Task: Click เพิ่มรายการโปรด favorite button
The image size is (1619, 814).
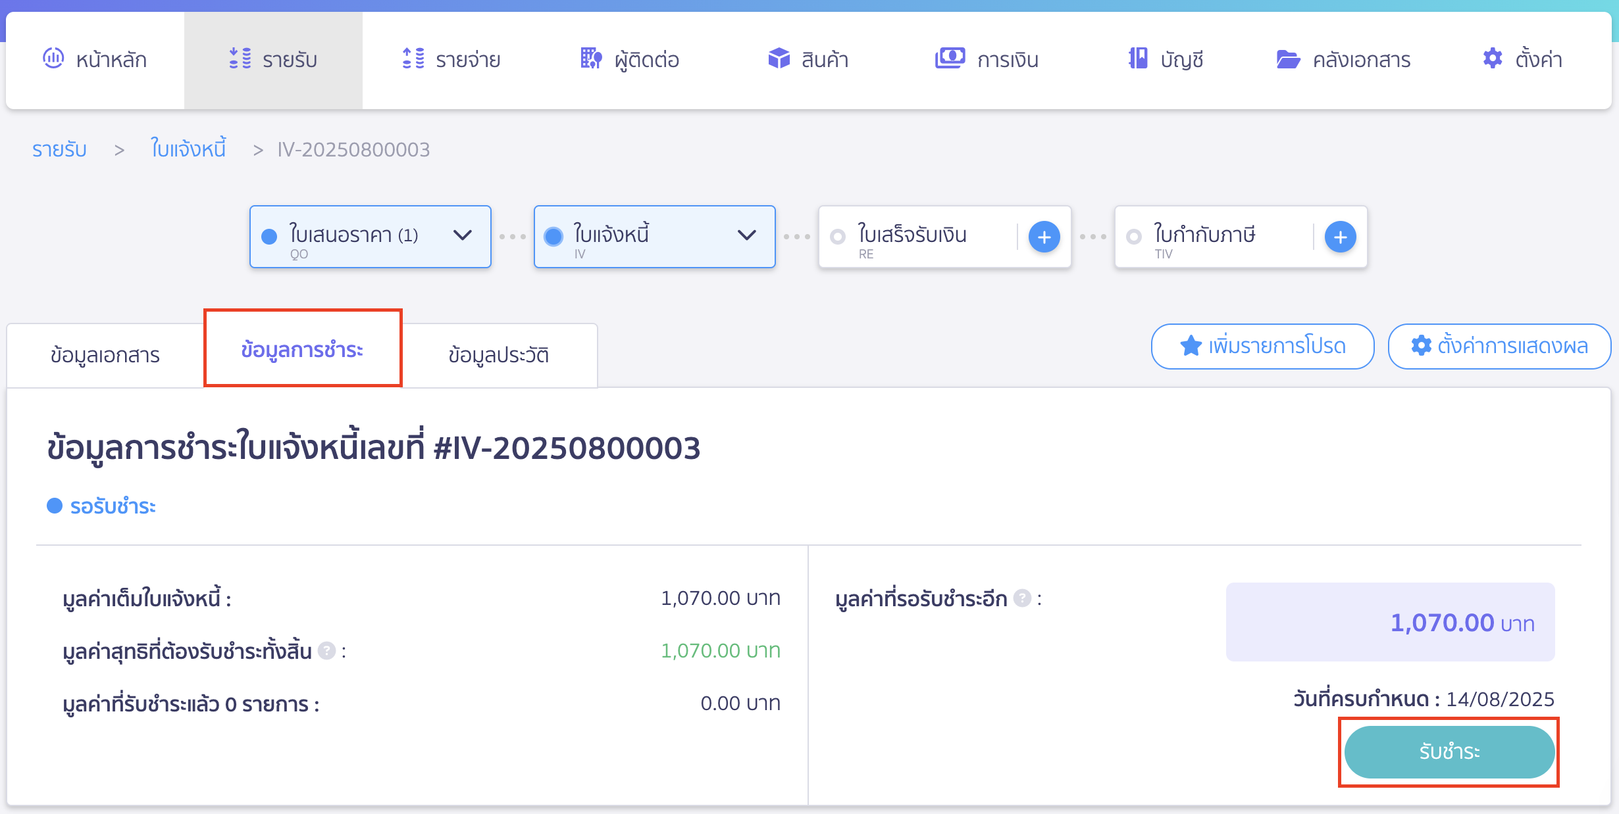Action: coord(1262,346)
